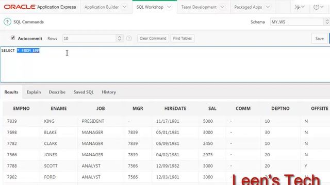Open the Rows count select list
This screenshot has height=185, width=330.
[x=93, y=39]
